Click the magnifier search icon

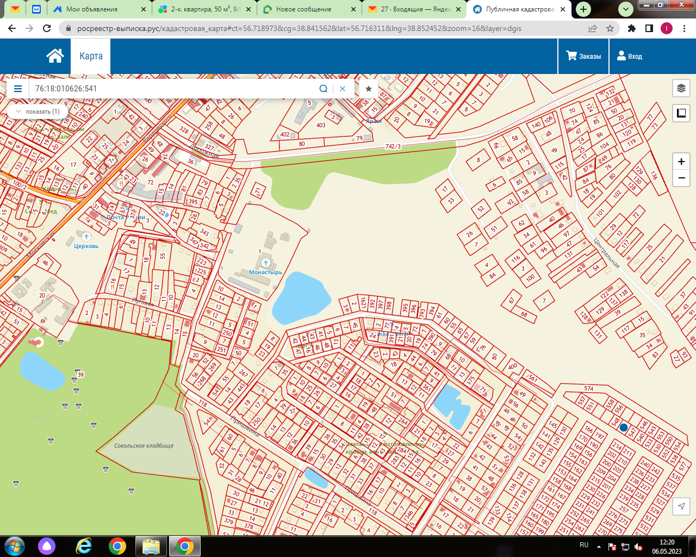pos(324,89)
